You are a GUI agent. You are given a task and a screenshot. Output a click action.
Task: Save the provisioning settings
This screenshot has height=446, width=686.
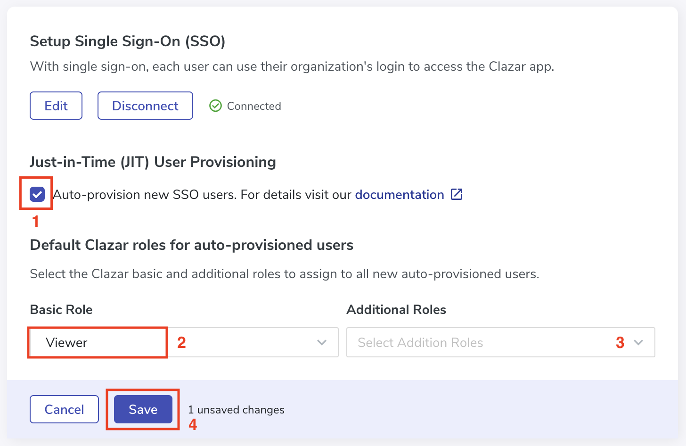coord(143,409)
